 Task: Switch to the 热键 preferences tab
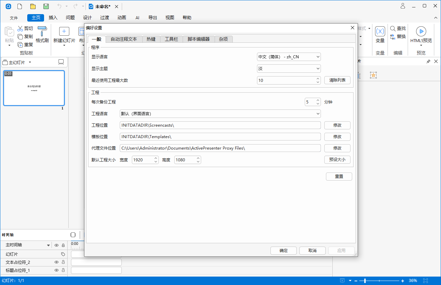click(x=151, y=39)
